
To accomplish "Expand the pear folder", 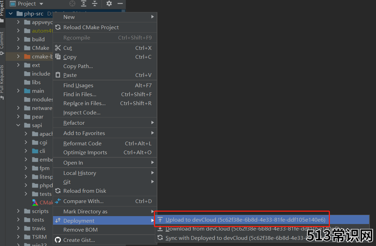I will click(x=18, y=116).
